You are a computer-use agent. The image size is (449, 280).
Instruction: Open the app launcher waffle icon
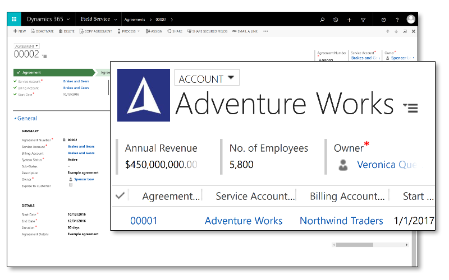click(14, 19)
